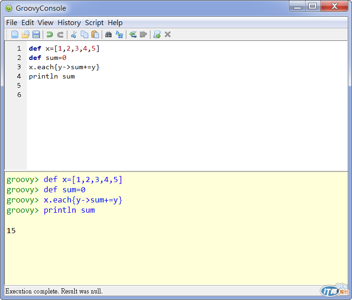This screenshot has height=300, width=352.
Task: Go to previous history entry
Action: point(133,34)
